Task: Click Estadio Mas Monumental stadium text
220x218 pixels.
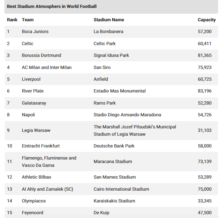Action: [120, 91]
